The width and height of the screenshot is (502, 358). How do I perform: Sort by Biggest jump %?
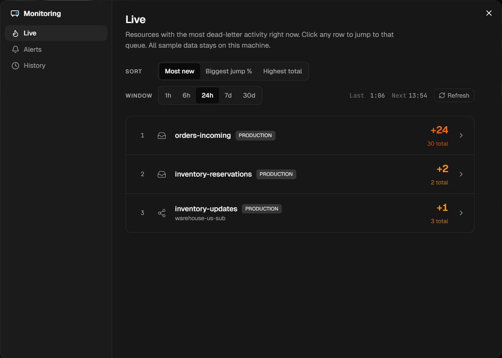point(229,71)
